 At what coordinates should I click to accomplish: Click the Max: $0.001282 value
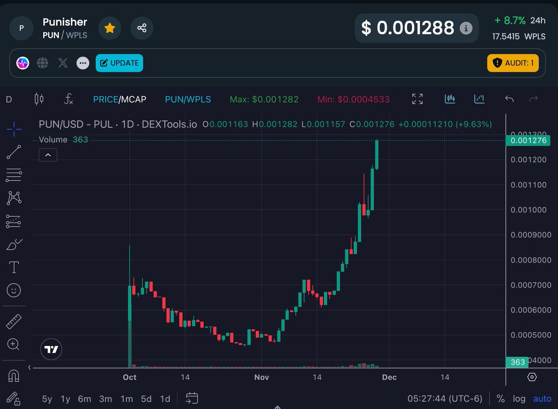tap(264, 99)
